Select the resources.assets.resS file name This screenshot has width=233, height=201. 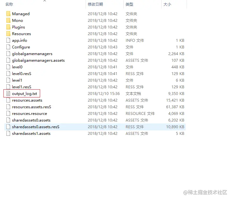click(32, 107)
